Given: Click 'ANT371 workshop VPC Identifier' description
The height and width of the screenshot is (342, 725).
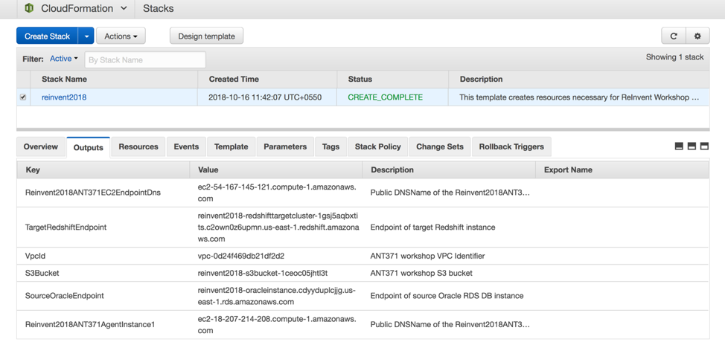Looking at the screenshot, I should (x=428, y=256).
